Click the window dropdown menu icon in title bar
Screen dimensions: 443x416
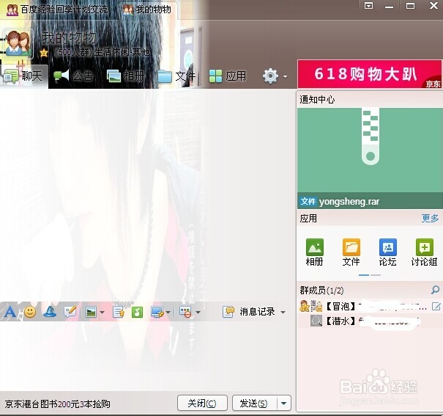pos(369,6)
